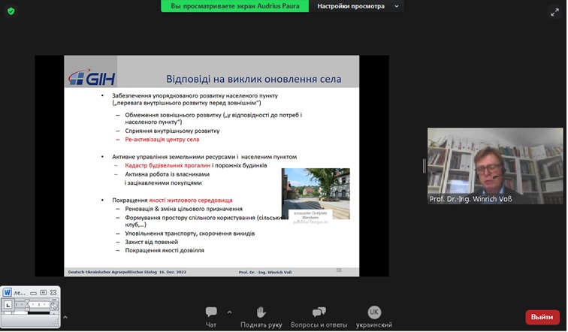Restore the small Word window size
The width and height of the screenshot is (568, 332).
click(x=43, y=292)
